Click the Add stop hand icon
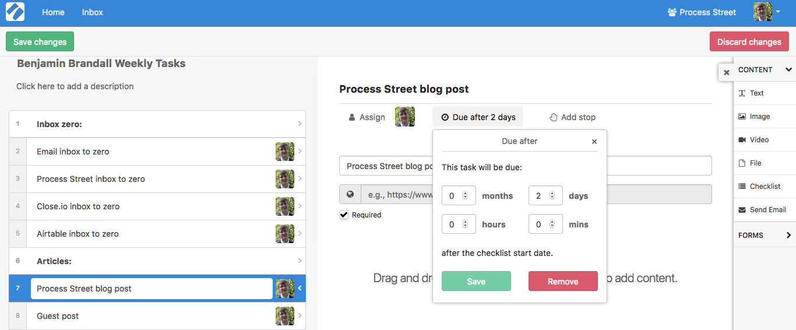This screenshot has height=330, width=796. coord(554,117)
